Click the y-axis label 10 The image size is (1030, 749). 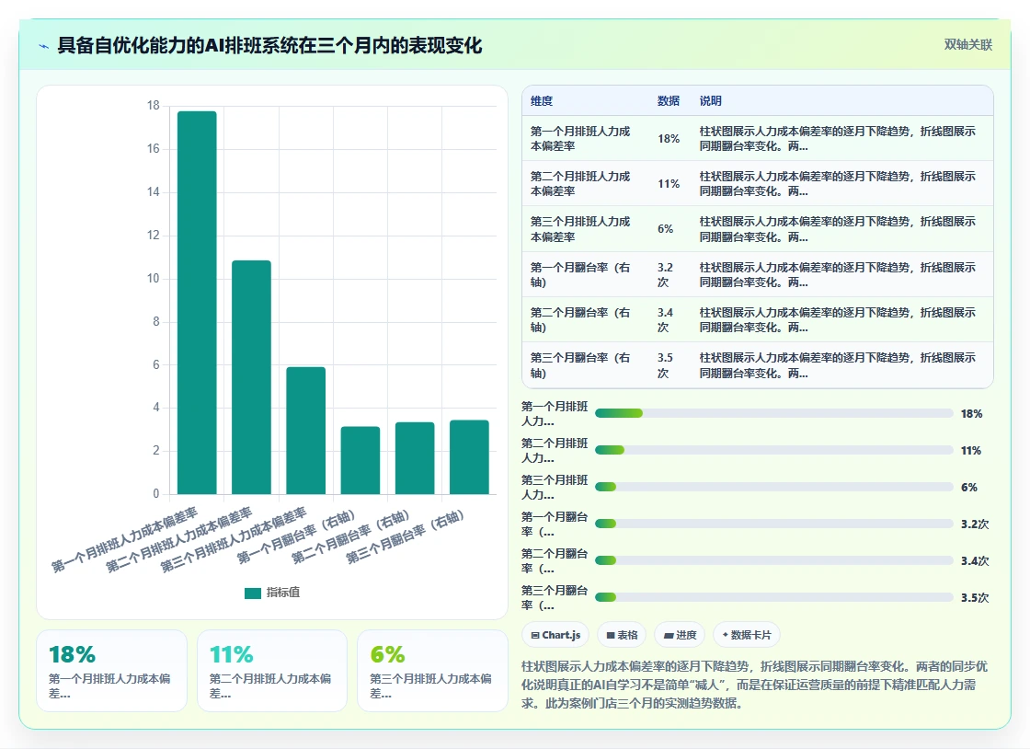[x=153, y=279]
